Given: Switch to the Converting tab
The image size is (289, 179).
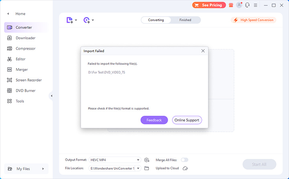Looking at the screenshot, I should click(x=156, y=20).
